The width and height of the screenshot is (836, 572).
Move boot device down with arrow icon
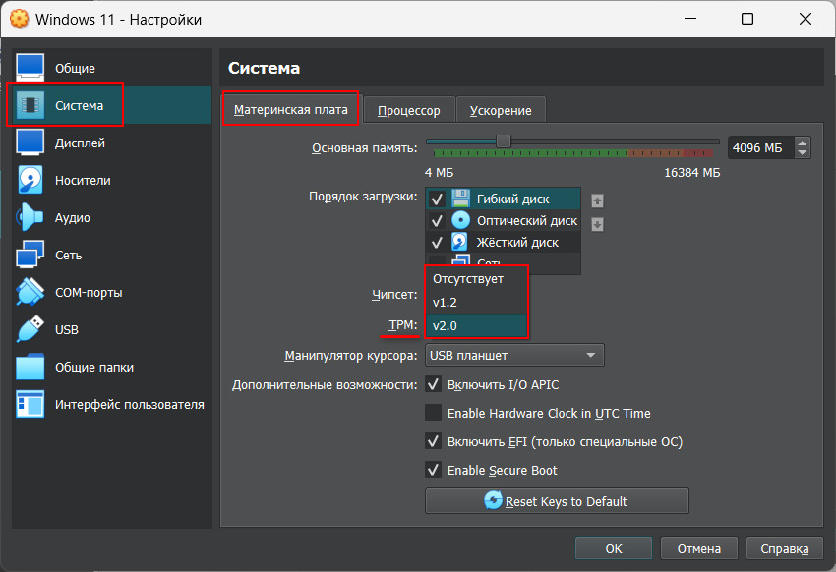coord(597,224)
